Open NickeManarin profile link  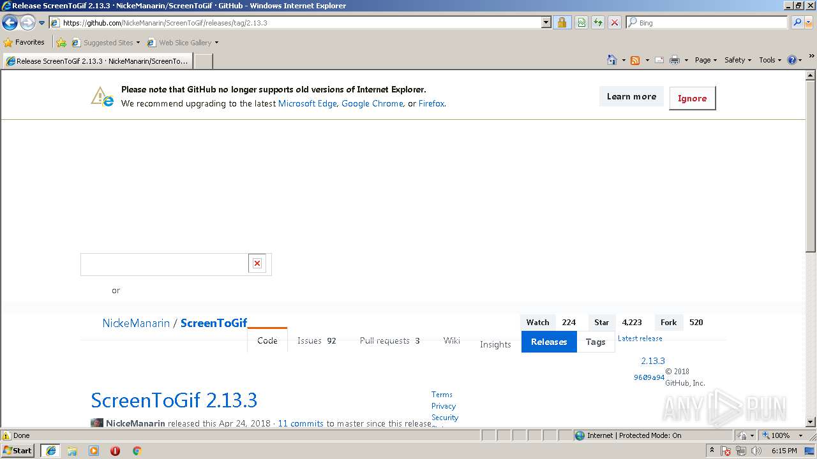pos(136,323)
